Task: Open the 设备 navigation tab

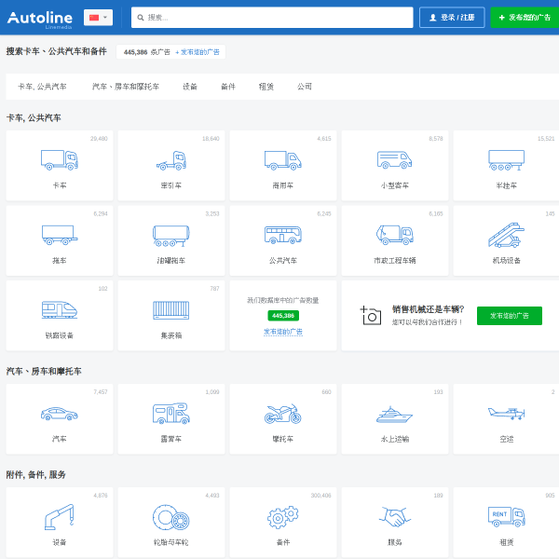Action: click(190, 87)
